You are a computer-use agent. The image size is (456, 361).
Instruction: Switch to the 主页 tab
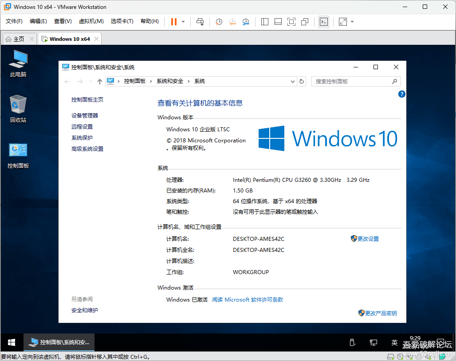[18, 39]
